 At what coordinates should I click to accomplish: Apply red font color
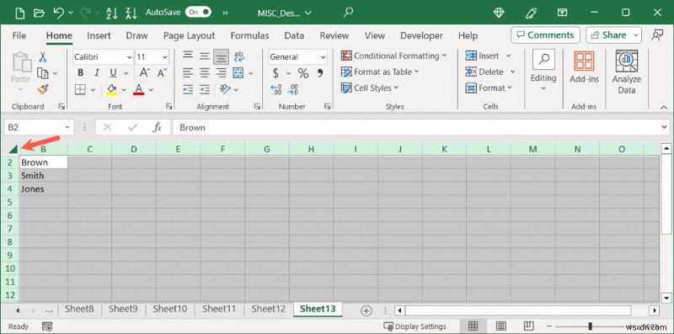pos(138,89)
